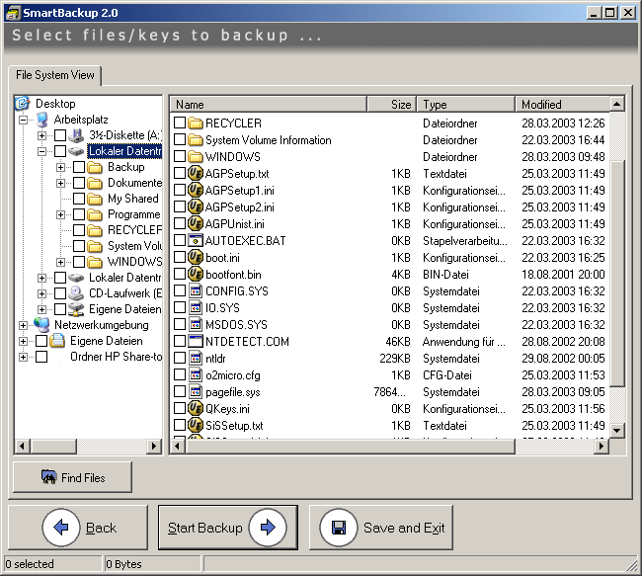Expand the WINDOWS folder tree node
The image size is (642, 576).
pos(60,262)
